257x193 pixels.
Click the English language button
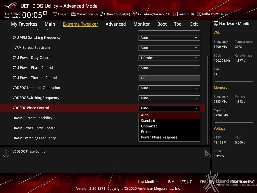click(60, 14)
